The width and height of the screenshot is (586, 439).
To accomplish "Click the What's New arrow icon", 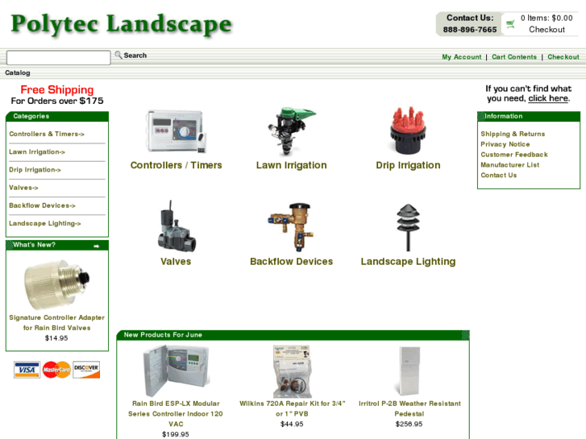I will click(x=97, y=246).
